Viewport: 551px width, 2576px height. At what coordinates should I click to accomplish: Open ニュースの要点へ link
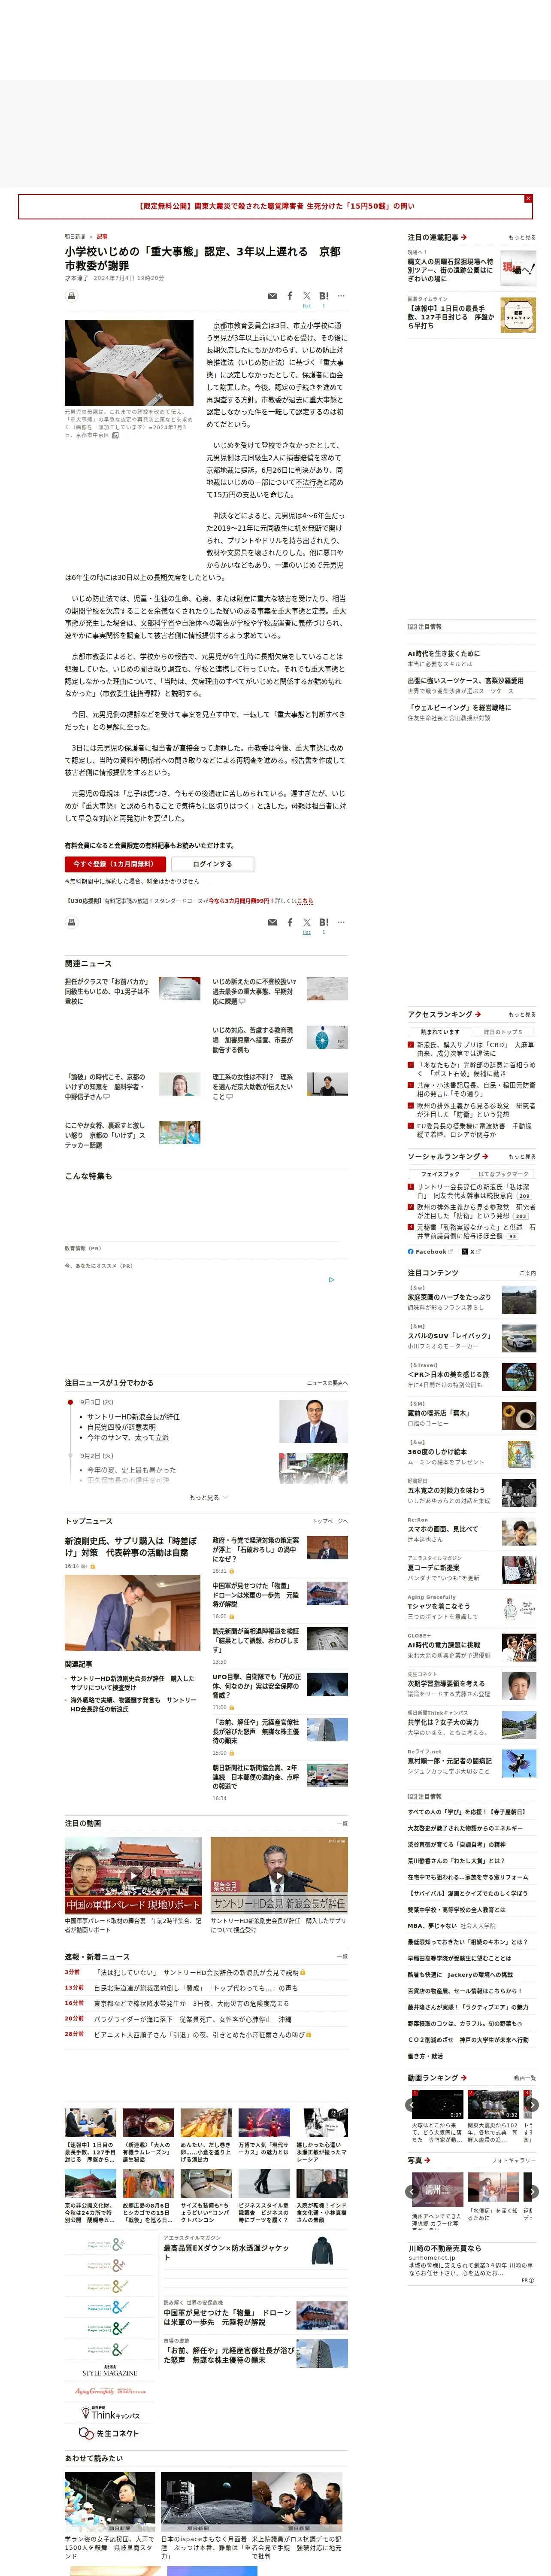coord(327,1383)
